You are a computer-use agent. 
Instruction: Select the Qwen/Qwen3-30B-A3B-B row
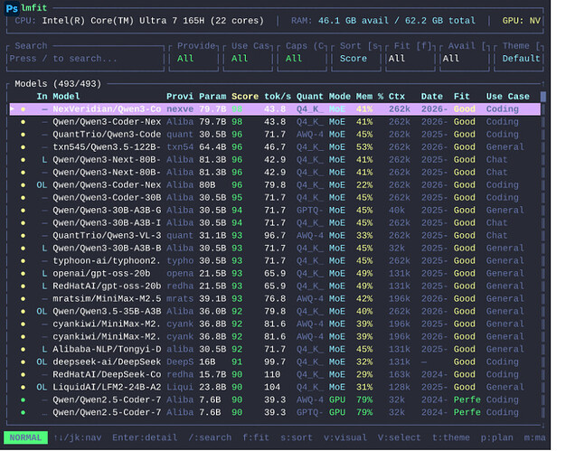275,249
